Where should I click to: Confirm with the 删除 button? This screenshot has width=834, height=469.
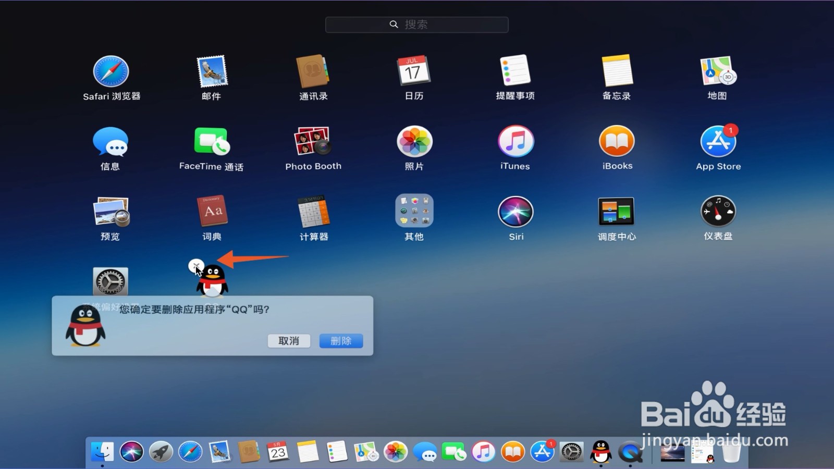341,341
